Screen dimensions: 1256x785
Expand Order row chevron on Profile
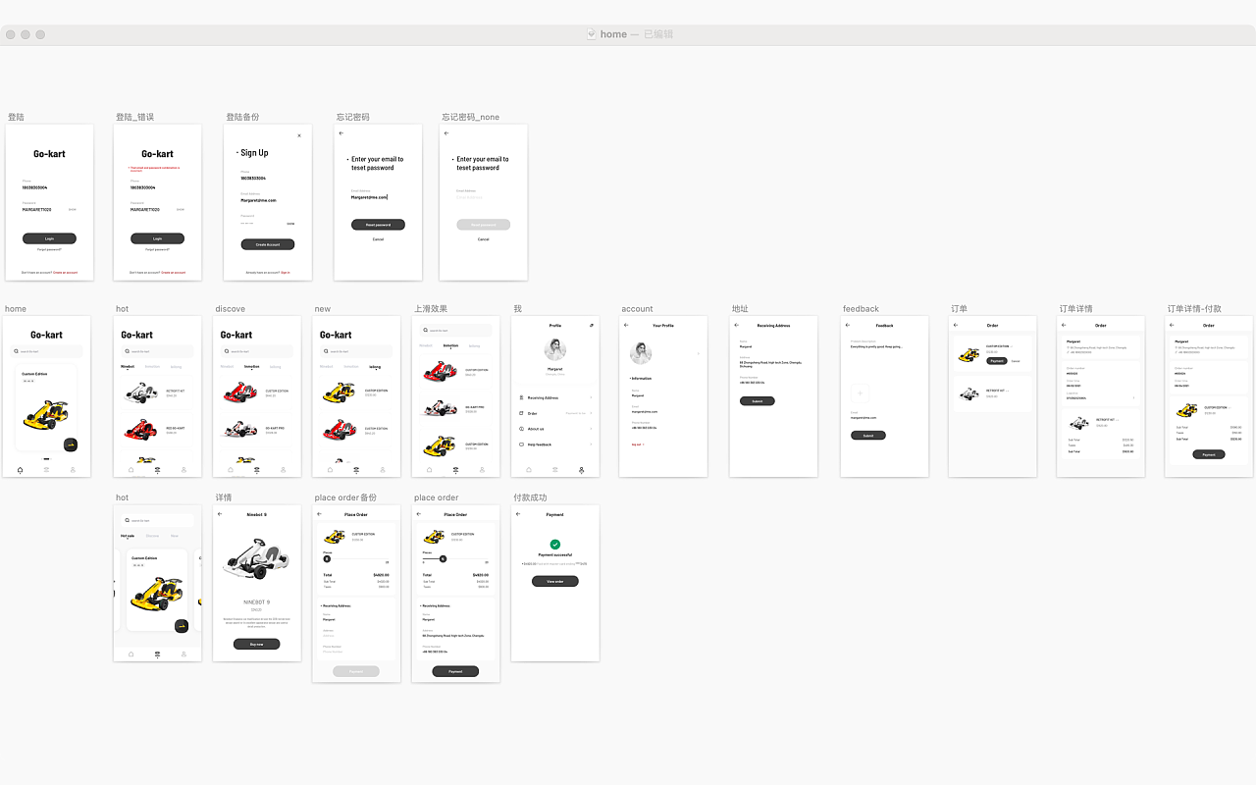[591, 413]
